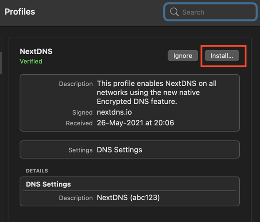Image resolution: width=260 pixels, height=222 pixels.
Task: Click the Profiles window title
Action: tap(20, 12)
